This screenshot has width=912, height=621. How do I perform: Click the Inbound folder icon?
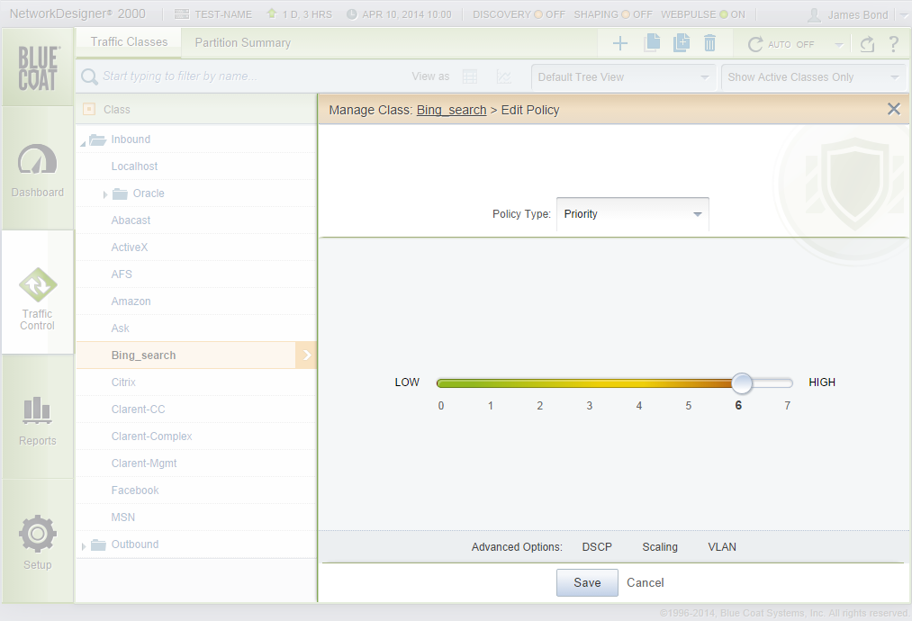coord(98,139)
